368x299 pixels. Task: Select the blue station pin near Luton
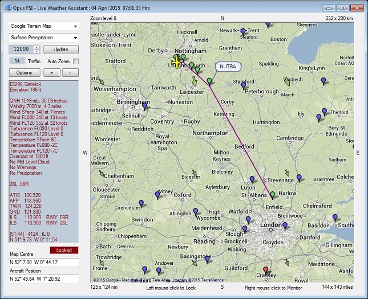click(x=252, y=180)
